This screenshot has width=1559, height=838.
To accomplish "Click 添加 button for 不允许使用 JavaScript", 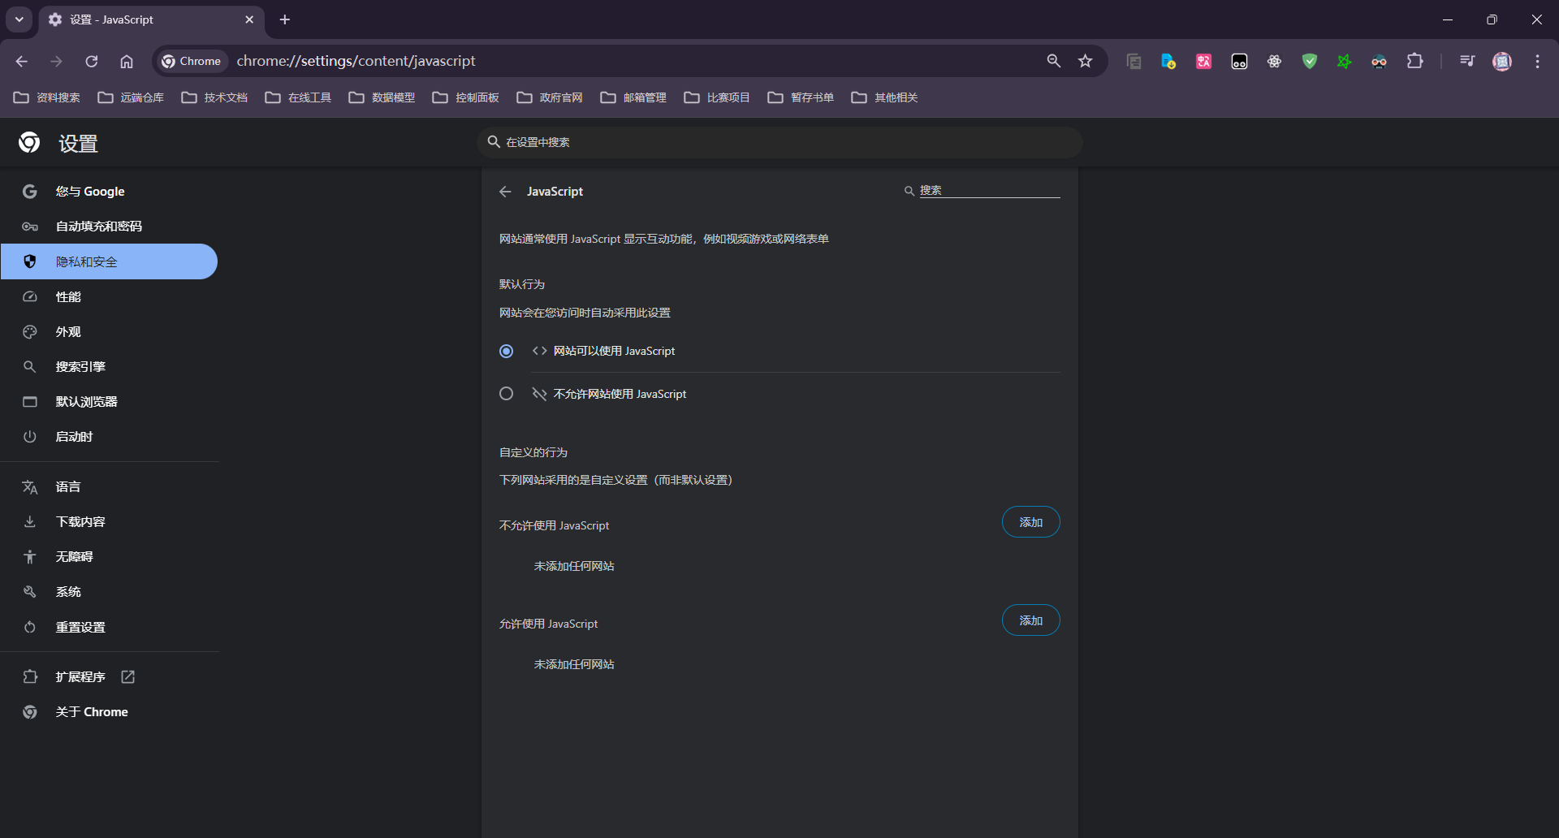I will pyautogui.click(x=1030, y=522).
